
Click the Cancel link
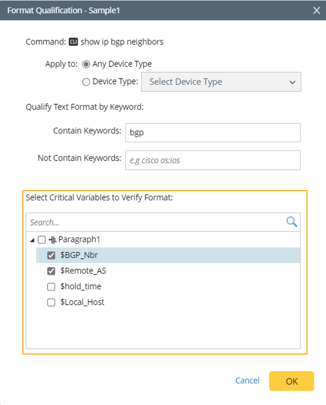(247, 381)
